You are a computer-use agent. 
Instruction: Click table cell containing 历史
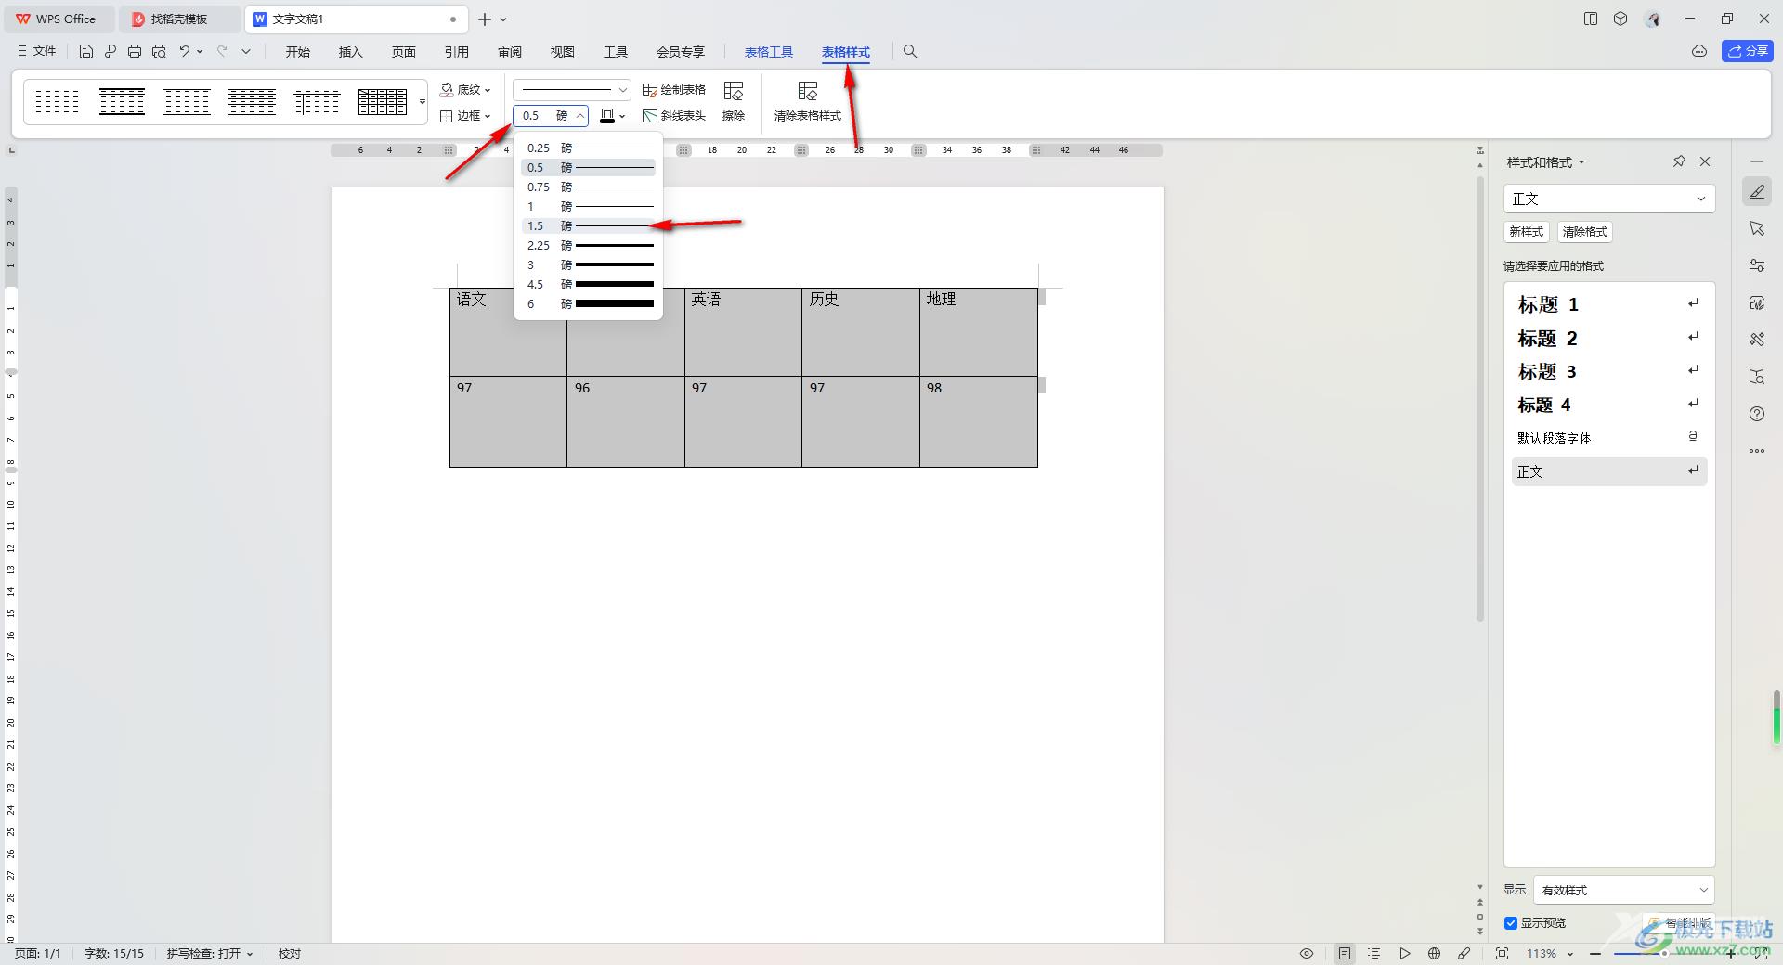(x=860, y=332)
